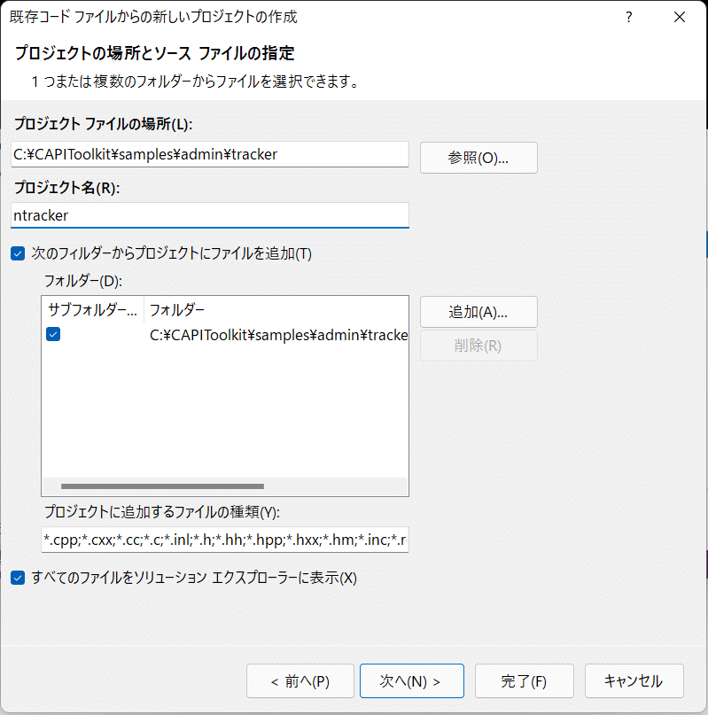Click the サブフォルダー column header
Screen dimensions: 708x715
93,310
